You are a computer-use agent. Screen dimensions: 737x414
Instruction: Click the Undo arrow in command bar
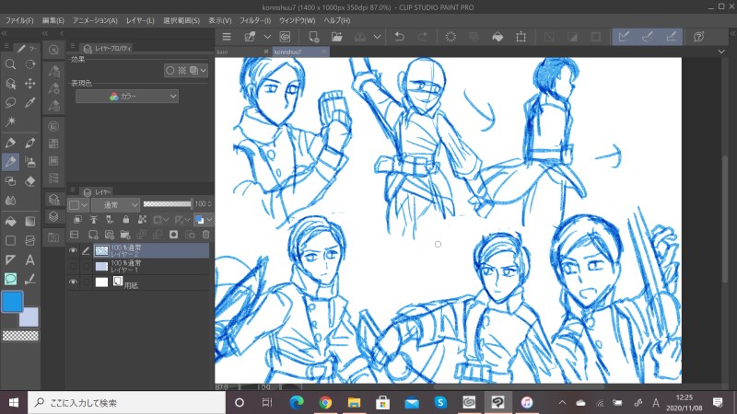coord(398,37)
